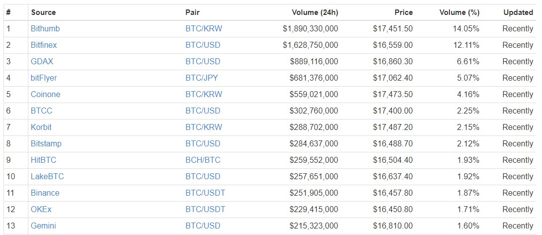Click the Price column header
This screenshot has width=542, height=235.
coord(403,12)
